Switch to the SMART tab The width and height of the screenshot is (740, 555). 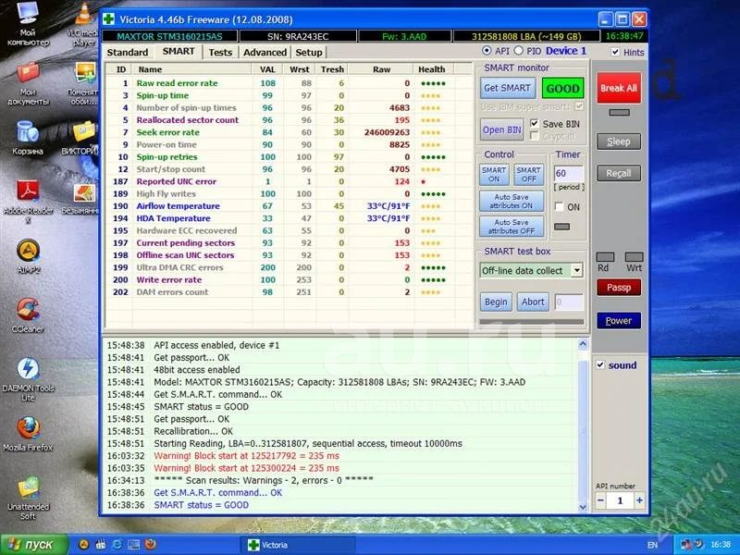[x=179, y=52]
